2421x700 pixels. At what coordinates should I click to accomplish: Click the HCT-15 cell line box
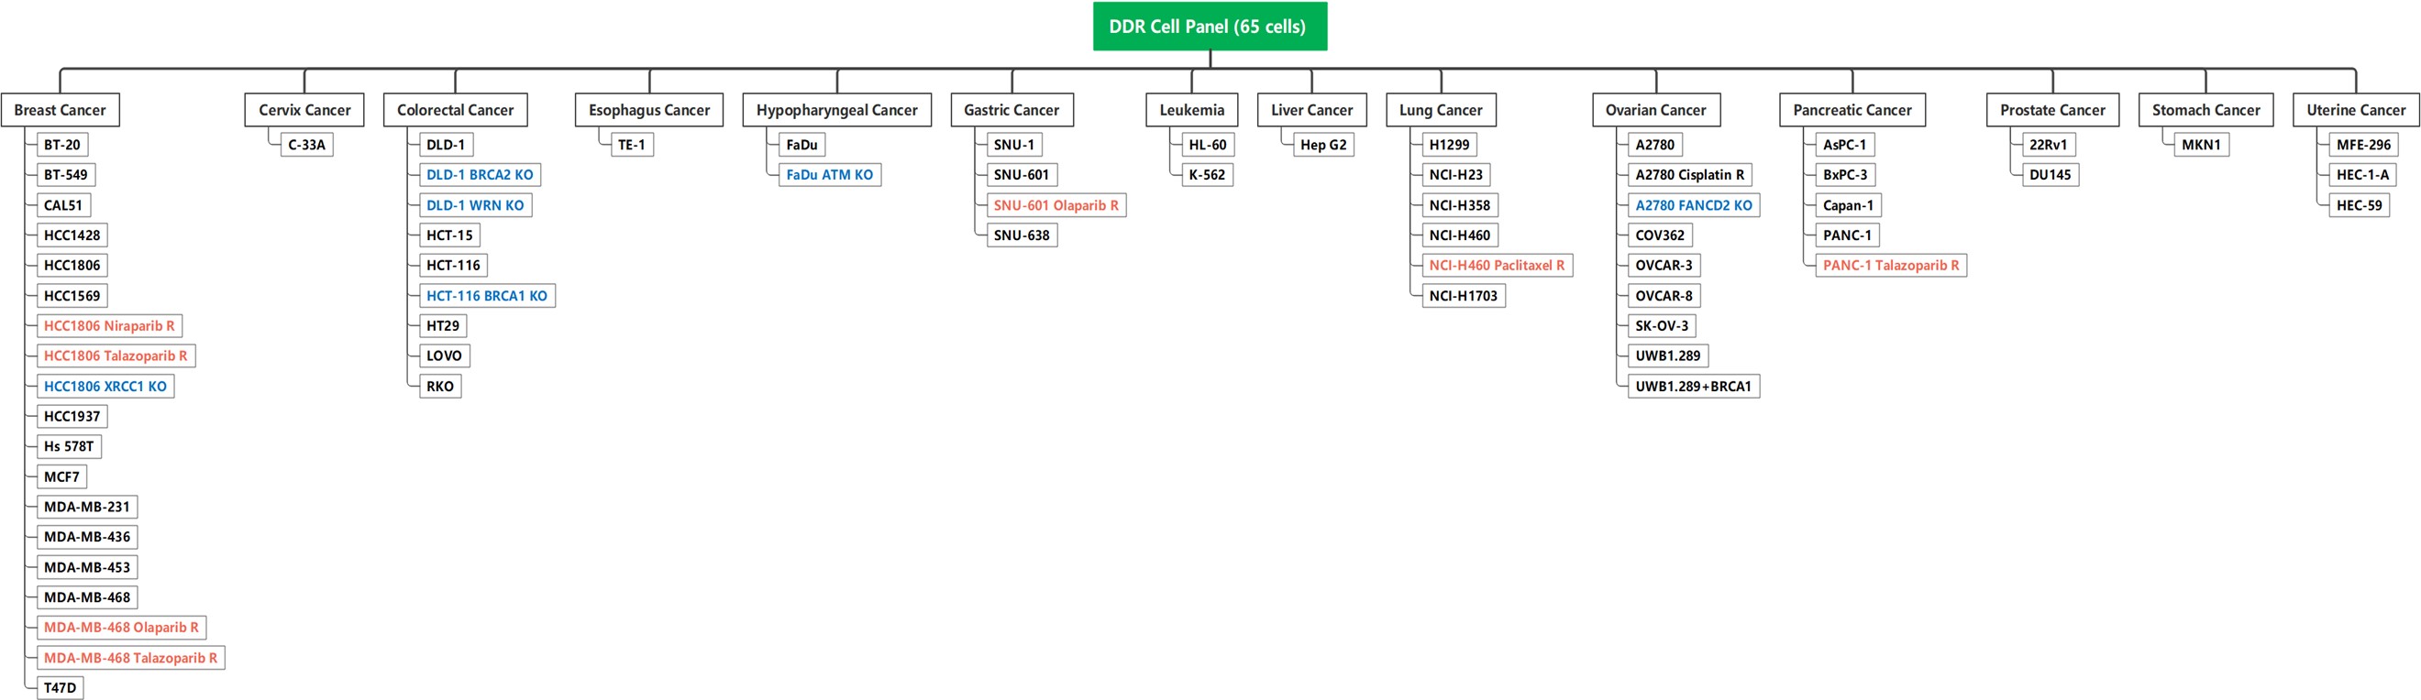tap(450, 235)
